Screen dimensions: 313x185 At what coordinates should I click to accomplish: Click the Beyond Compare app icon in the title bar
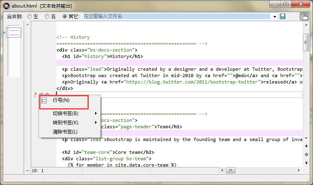[6, 6]
